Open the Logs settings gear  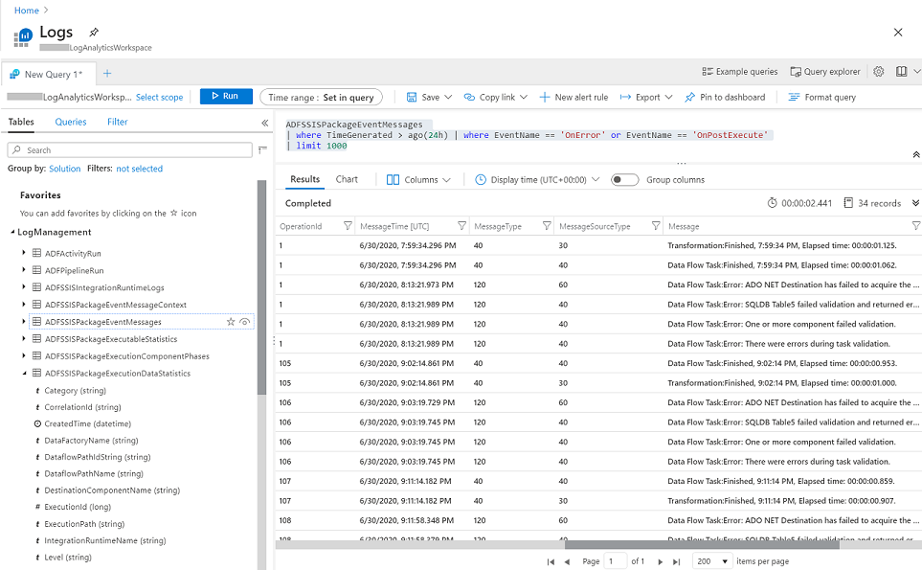880,72
